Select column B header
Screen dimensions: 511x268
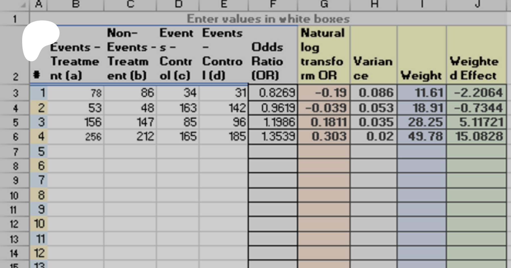(76, 4)
